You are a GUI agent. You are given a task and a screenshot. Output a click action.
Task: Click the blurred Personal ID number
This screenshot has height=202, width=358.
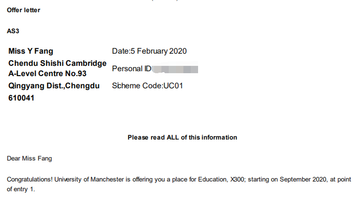tap(175, 69)
